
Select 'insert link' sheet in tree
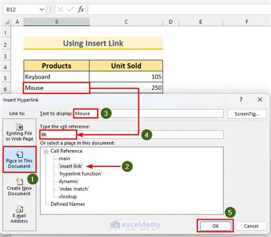tap(71, 166)
